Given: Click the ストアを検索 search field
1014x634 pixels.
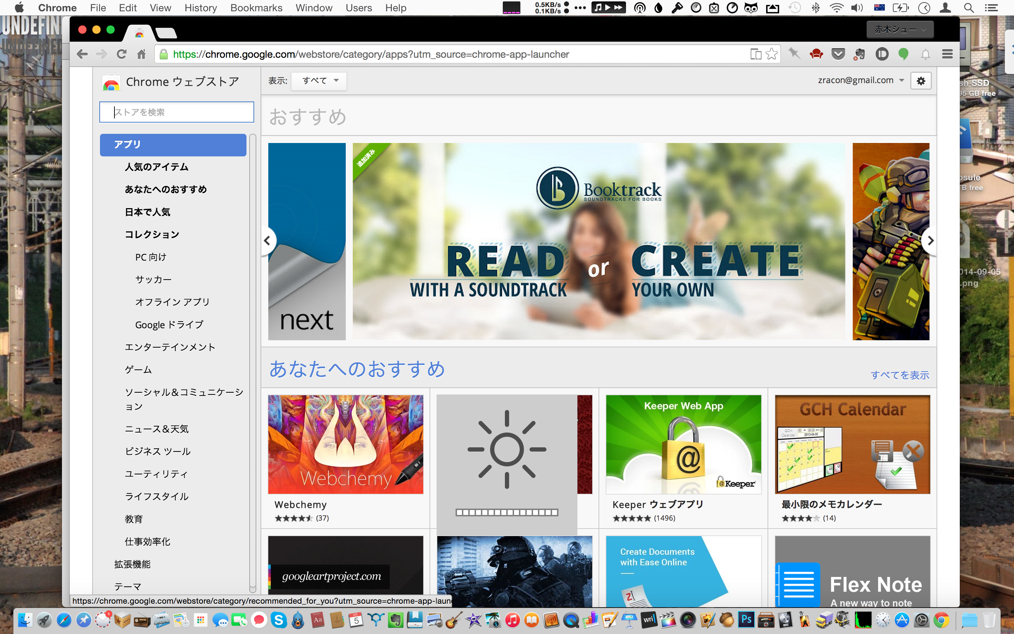Looking at the screenshot, I should click(176, 112).
